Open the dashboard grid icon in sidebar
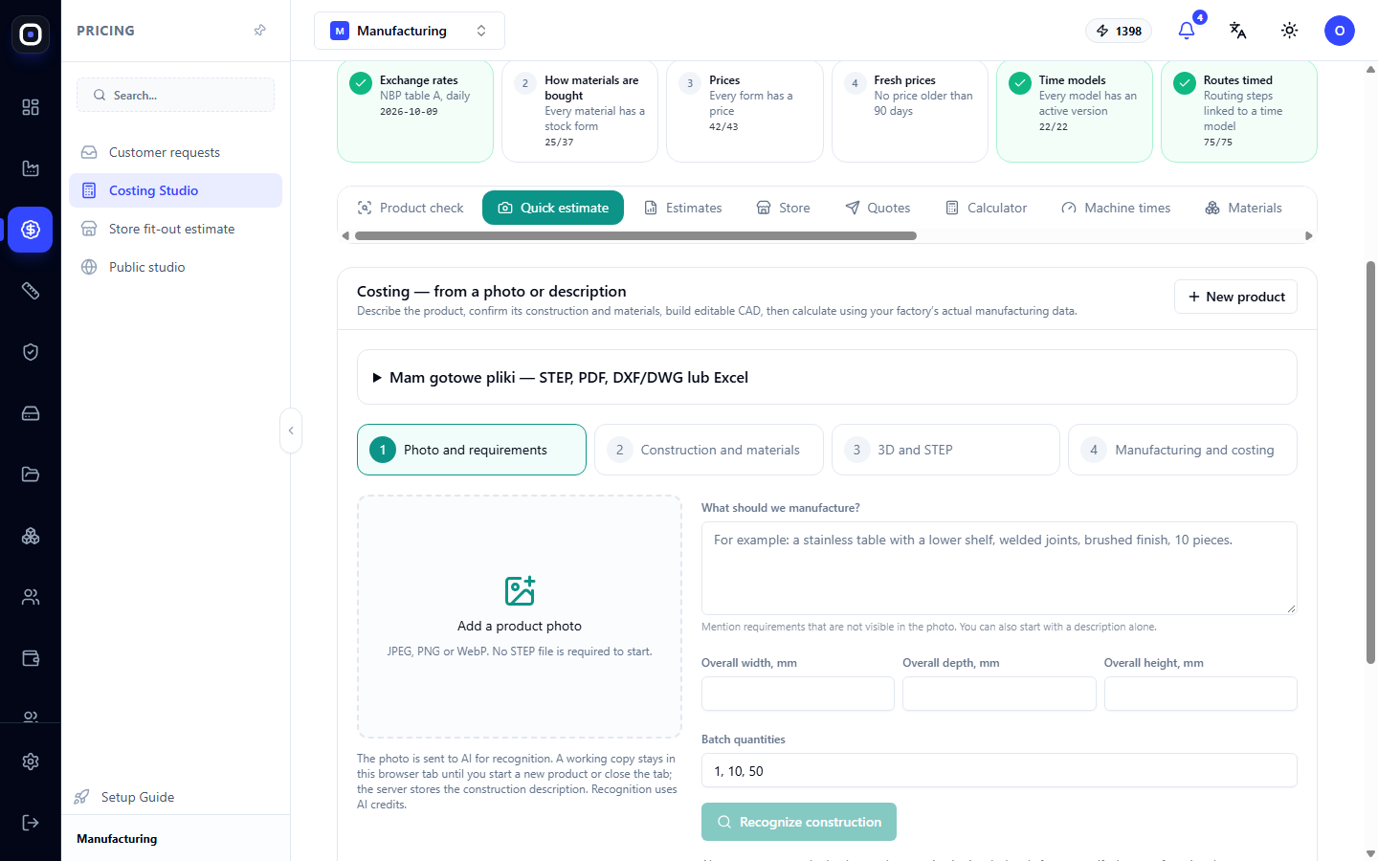The image size is (1378, 861). [x=31, y=107]
